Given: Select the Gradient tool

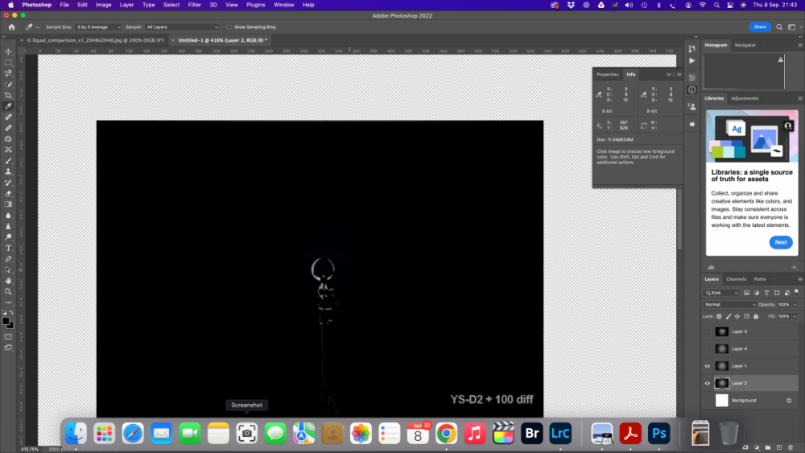Looking at the screenshot, I should tap(8, 204).
